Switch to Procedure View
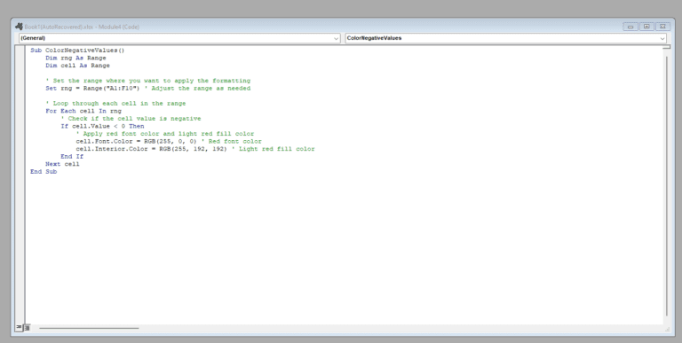682x343 pixels. (x=20, y=327)
